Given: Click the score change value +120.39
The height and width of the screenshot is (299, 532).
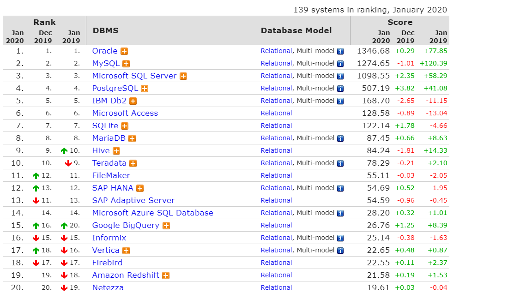Looking at the screenshot, I should (x=433, y=63).
